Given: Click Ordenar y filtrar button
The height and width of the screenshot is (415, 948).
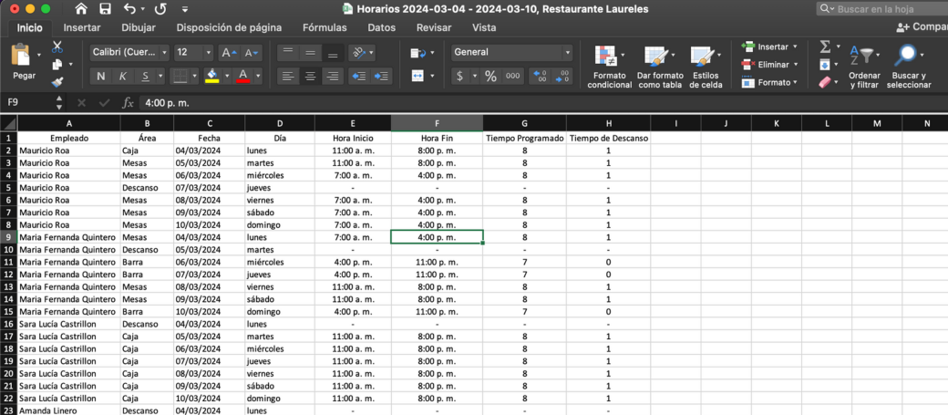Looking at the screenshot, I should [x=863, y=67].
